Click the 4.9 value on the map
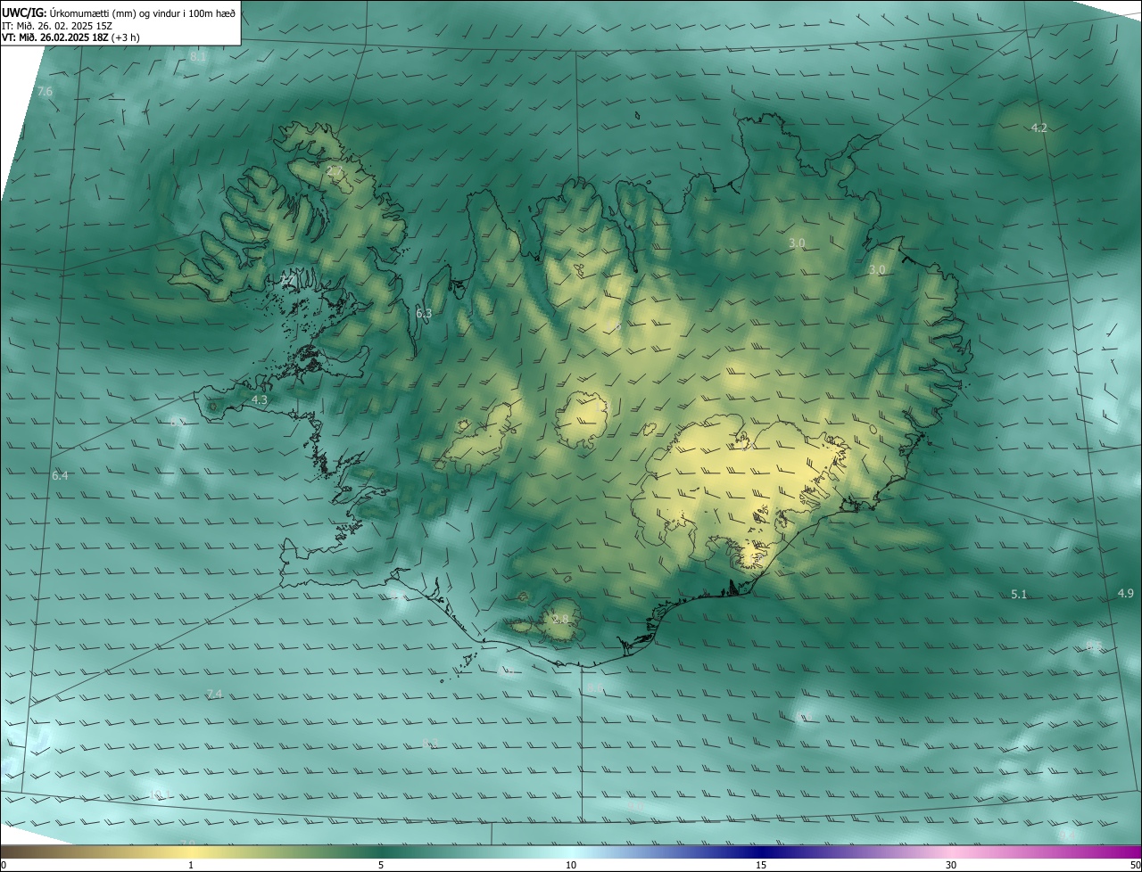 click(1125, 594)
